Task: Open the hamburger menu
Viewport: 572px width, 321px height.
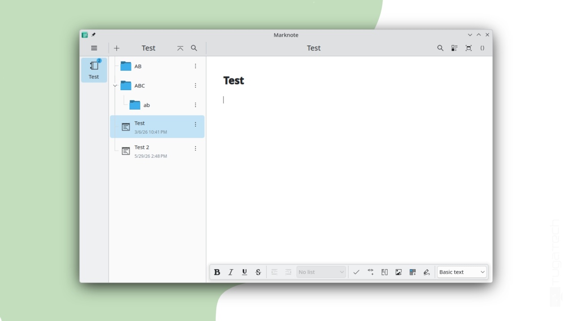Action: point(94,48)
